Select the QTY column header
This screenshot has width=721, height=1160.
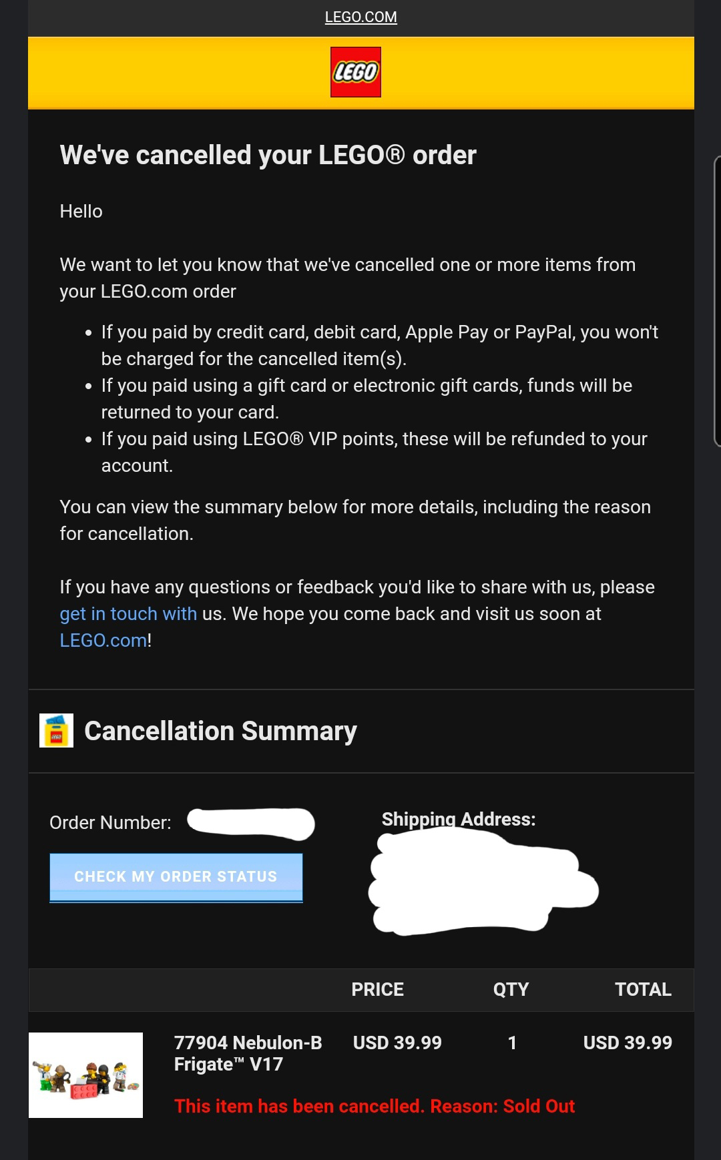pyautogui.click(x=511, y=989)
